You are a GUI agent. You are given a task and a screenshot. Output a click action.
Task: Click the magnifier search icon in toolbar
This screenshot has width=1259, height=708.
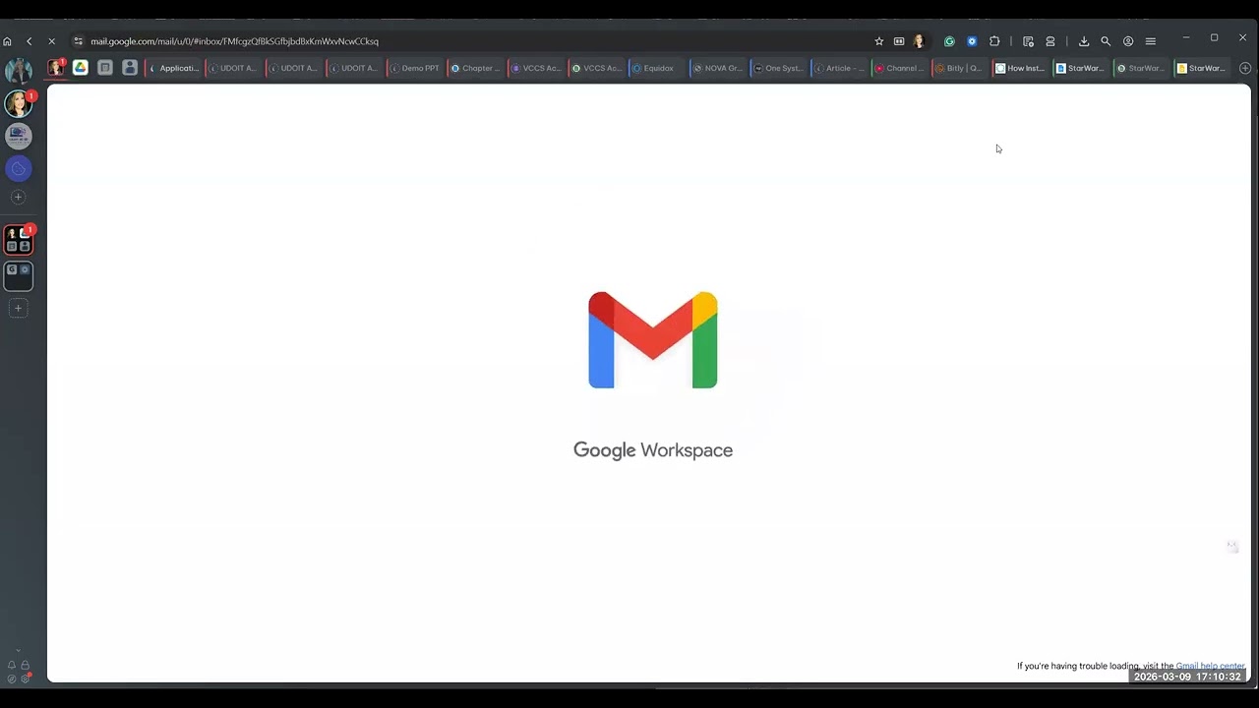1106,41
